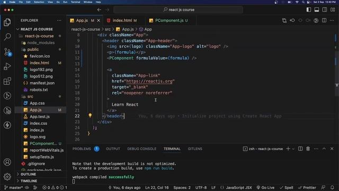Click Go Live in status bar
The width and height of the screenshot is (339, 191).
click(265, 187)
